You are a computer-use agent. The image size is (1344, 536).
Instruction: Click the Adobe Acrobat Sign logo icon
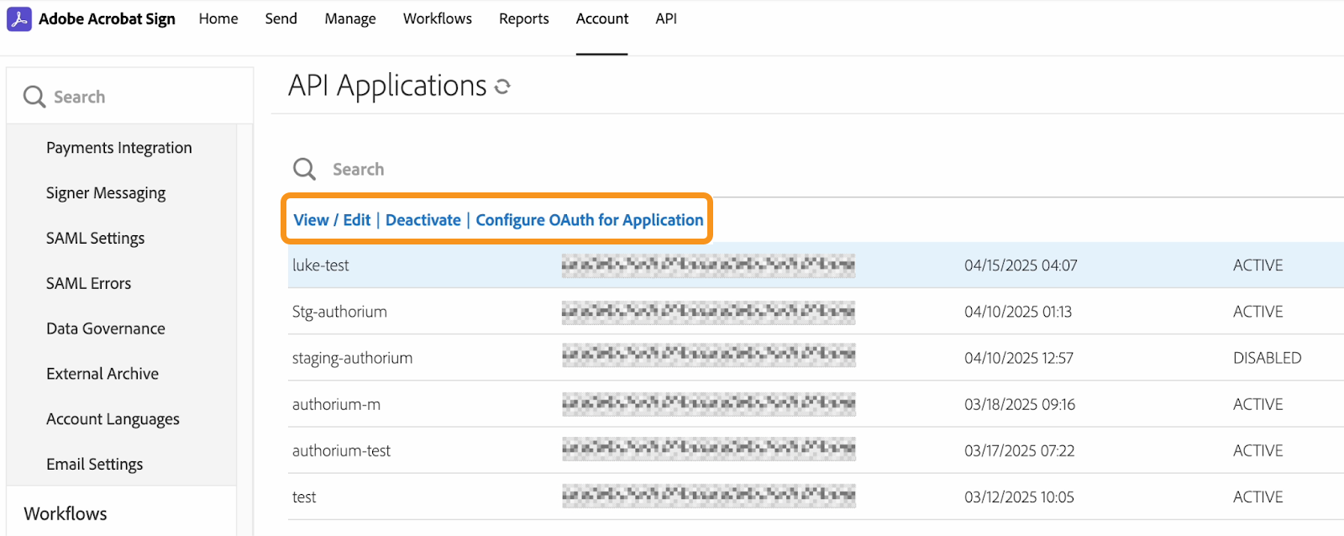(19, 18)
